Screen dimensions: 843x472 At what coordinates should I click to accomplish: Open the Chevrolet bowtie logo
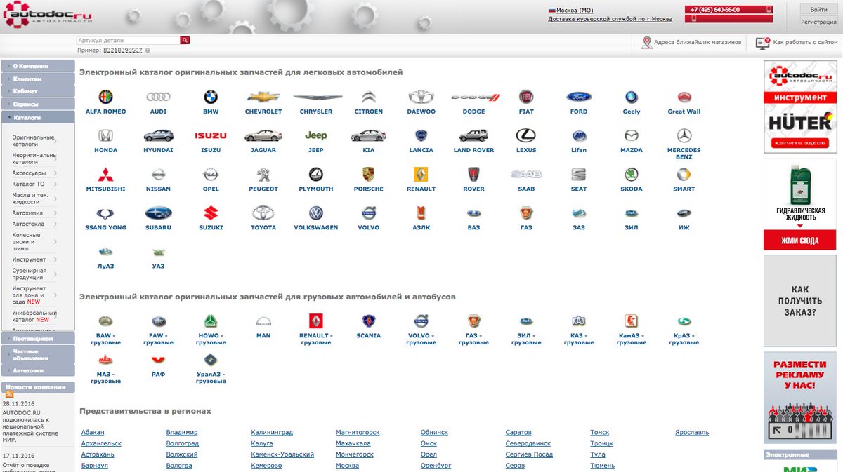(x=263, y=97)
